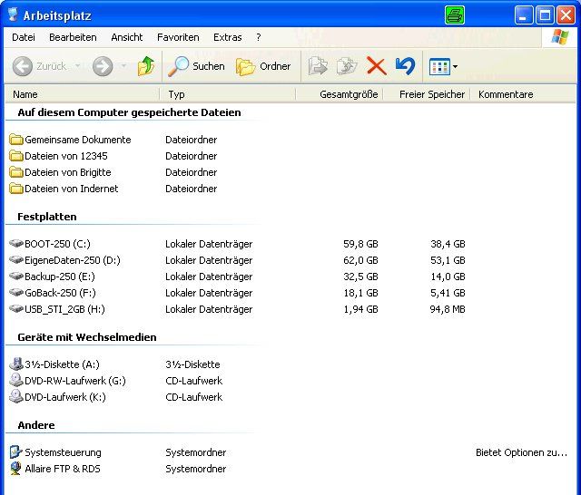This screenshot has width=581, height=495.
Task: Click the green printer icon in title bar
Action: tap(455, 15)
